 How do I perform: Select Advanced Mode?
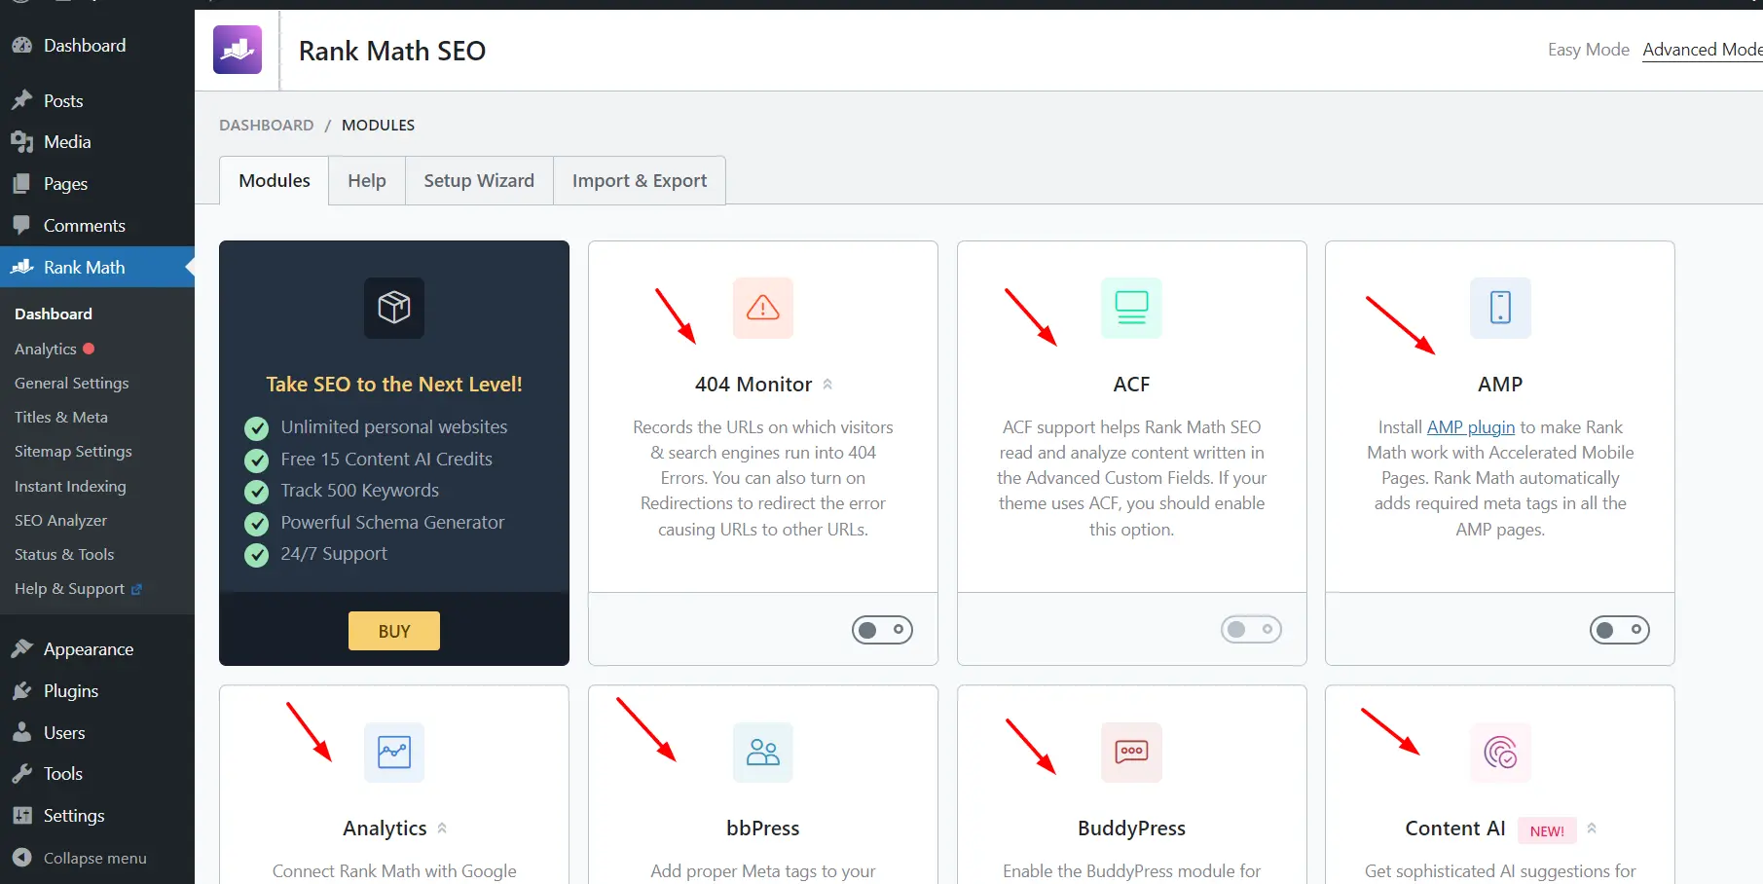[1702, 50]
